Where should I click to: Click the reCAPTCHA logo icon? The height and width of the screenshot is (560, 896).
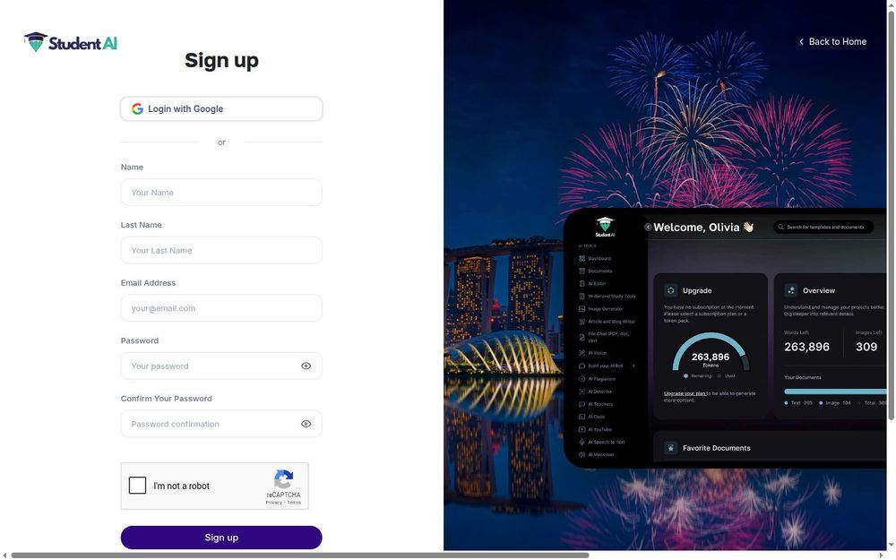283,479
